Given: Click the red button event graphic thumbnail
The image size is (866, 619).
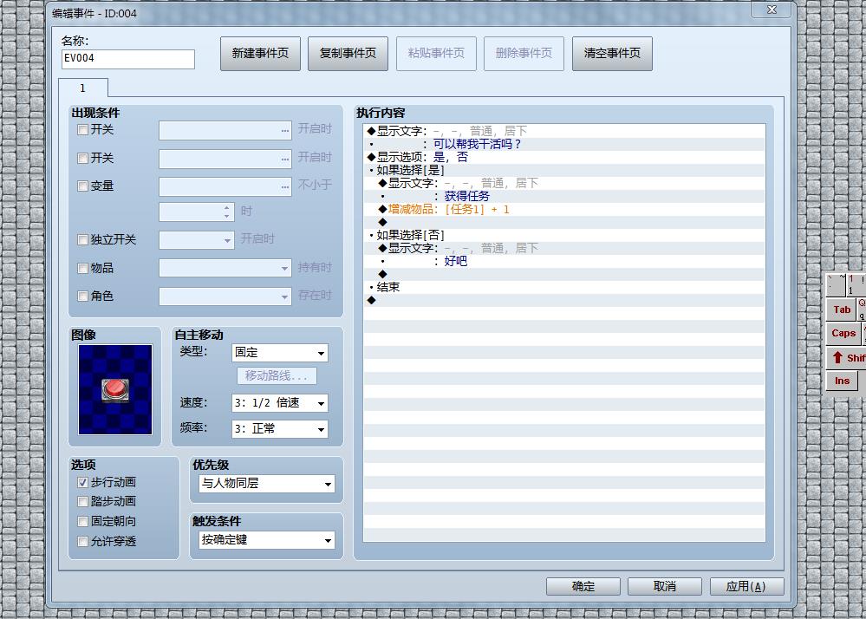Looking at the screenshot, I should pyautogui.click(x=115, y=389).
